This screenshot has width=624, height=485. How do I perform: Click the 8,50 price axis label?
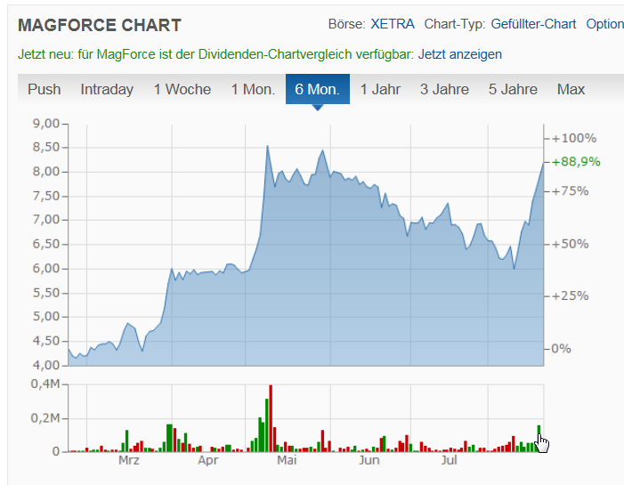point(45,147)
